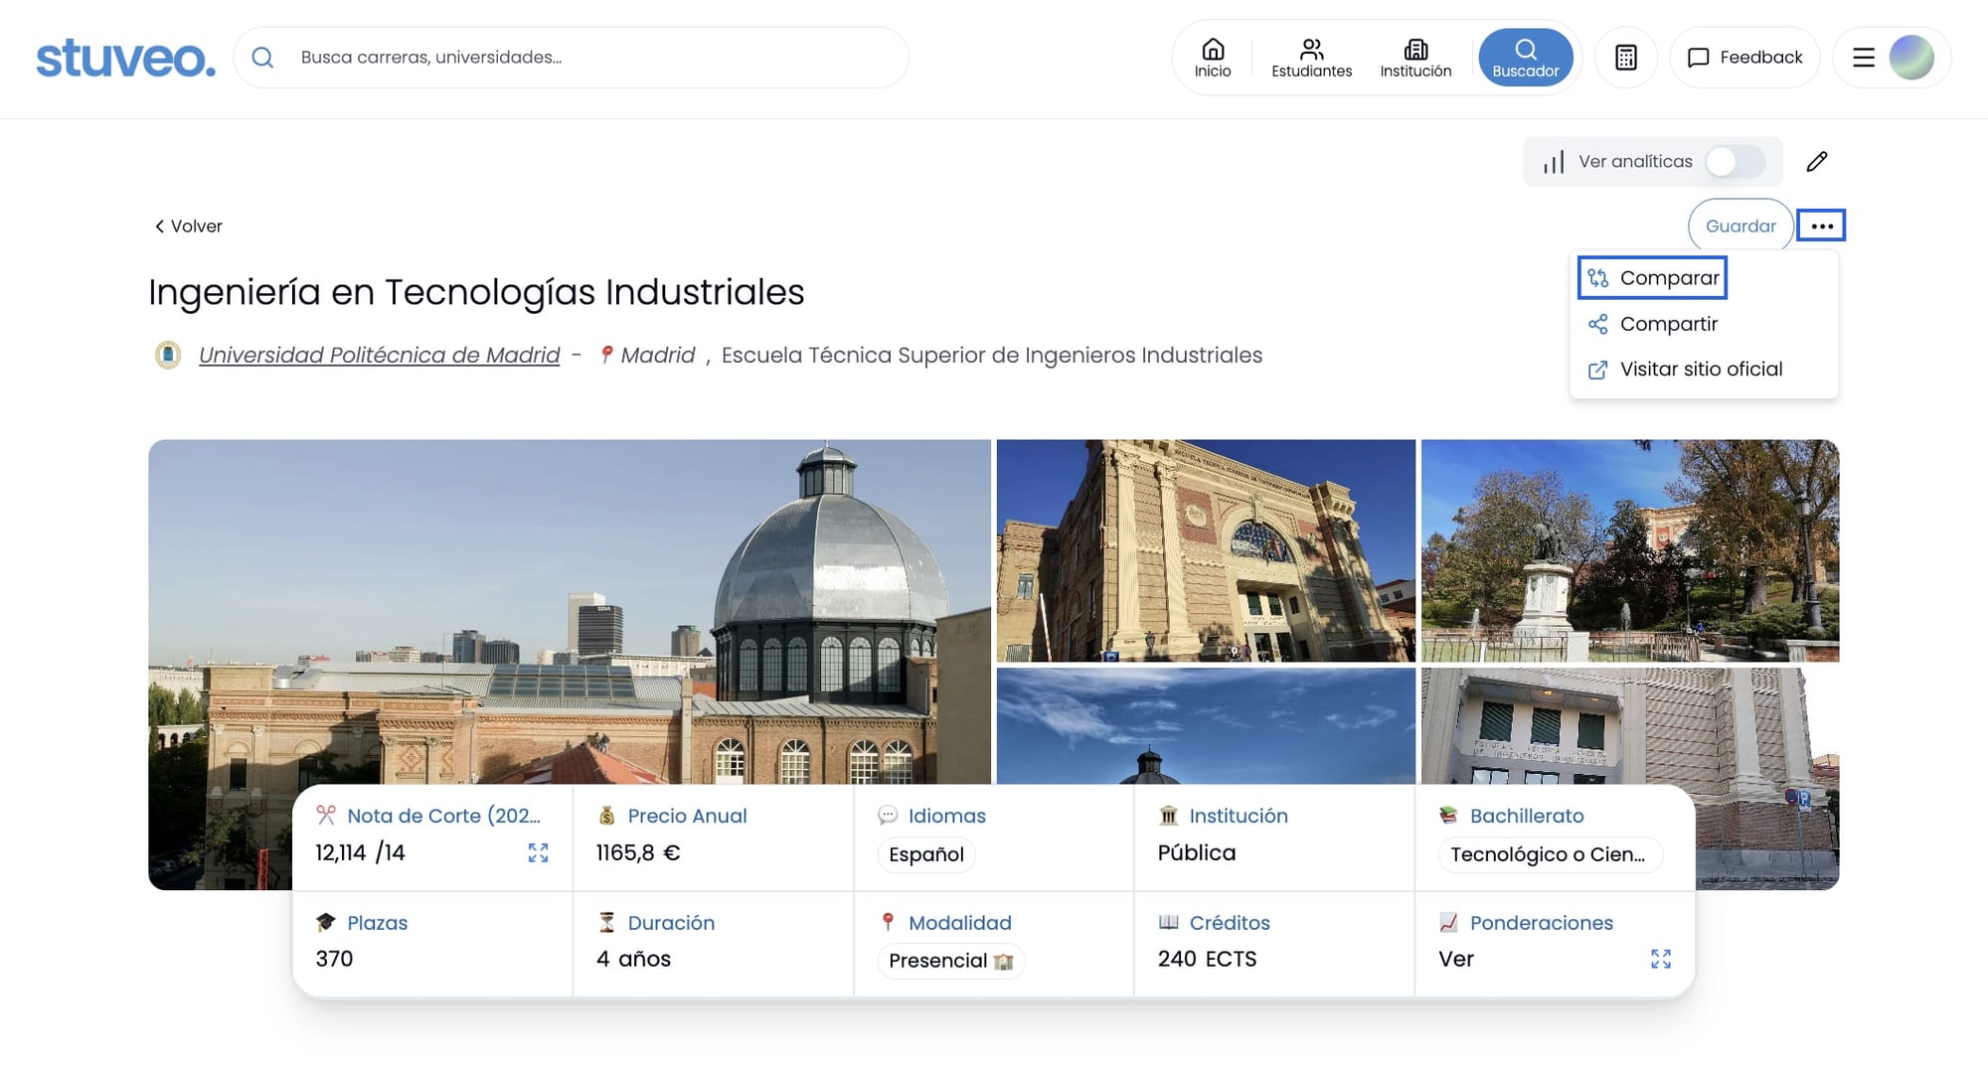Click the Nota de Corte scissors icon
The image size is (1988, 1067).
[x=326, y=816]
